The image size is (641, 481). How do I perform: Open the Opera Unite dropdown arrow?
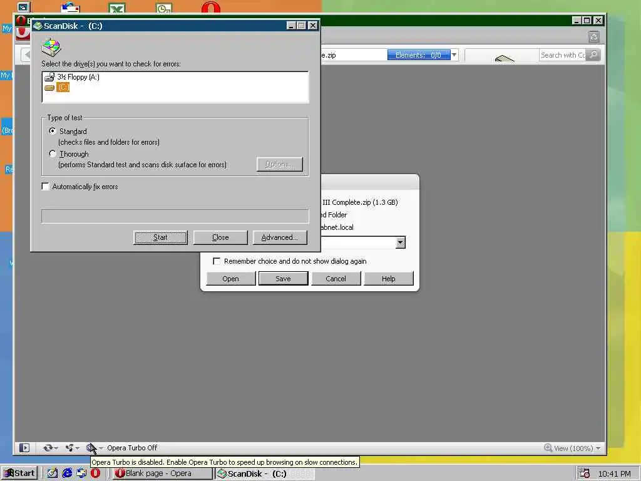pos(77,448)
